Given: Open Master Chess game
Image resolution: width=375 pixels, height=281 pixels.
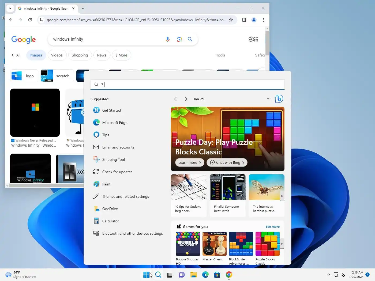Looking at the screenshot, I should (215, 246).
